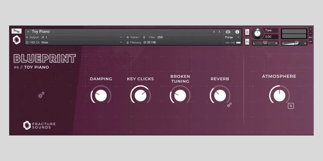323x161 pixels.
Task: Click the BROKEN TUNING label
Action: pyautogui.click(x=180, y=79)
